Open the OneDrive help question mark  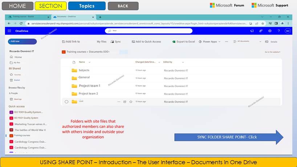pos(278,31)
